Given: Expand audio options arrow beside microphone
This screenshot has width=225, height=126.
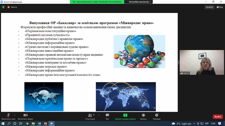Looking at the screenshot, I should [x=15, y=115].
